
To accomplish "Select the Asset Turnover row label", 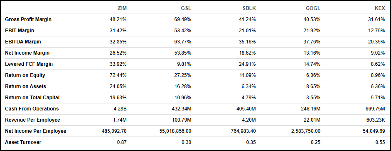I will (23, 142).
